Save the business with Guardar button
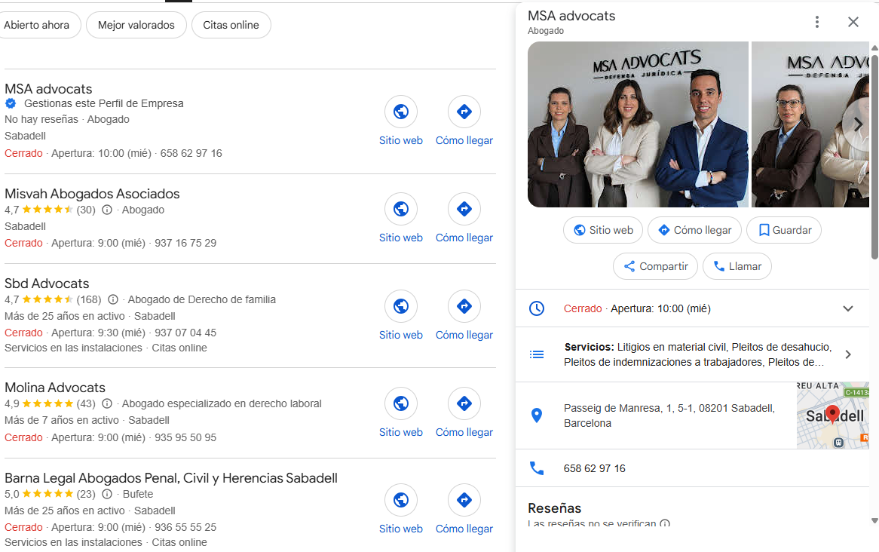 point(784,230)
